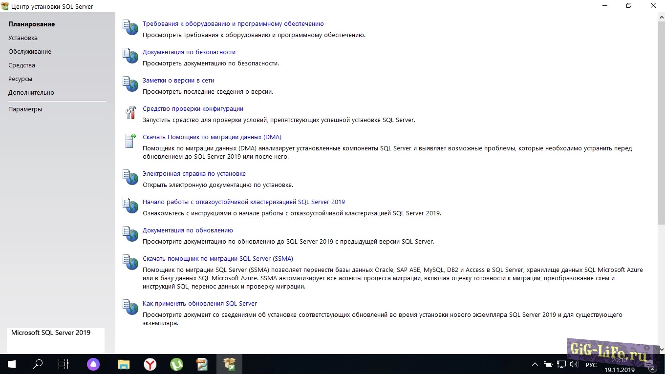This screenshot has width=665, height=374.
Task: Open the failover clustering getting started link
Action: point(243,202)
